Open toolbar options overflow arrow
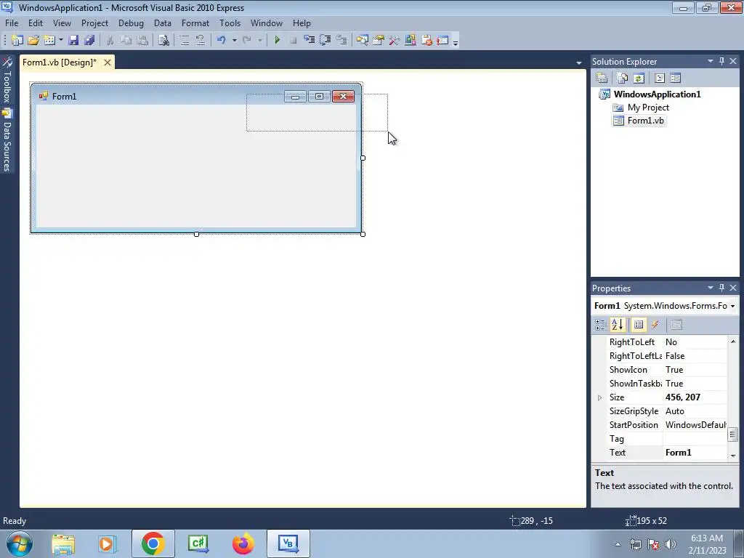The height and width of the screenshot is (558, 744). point(456,42)
